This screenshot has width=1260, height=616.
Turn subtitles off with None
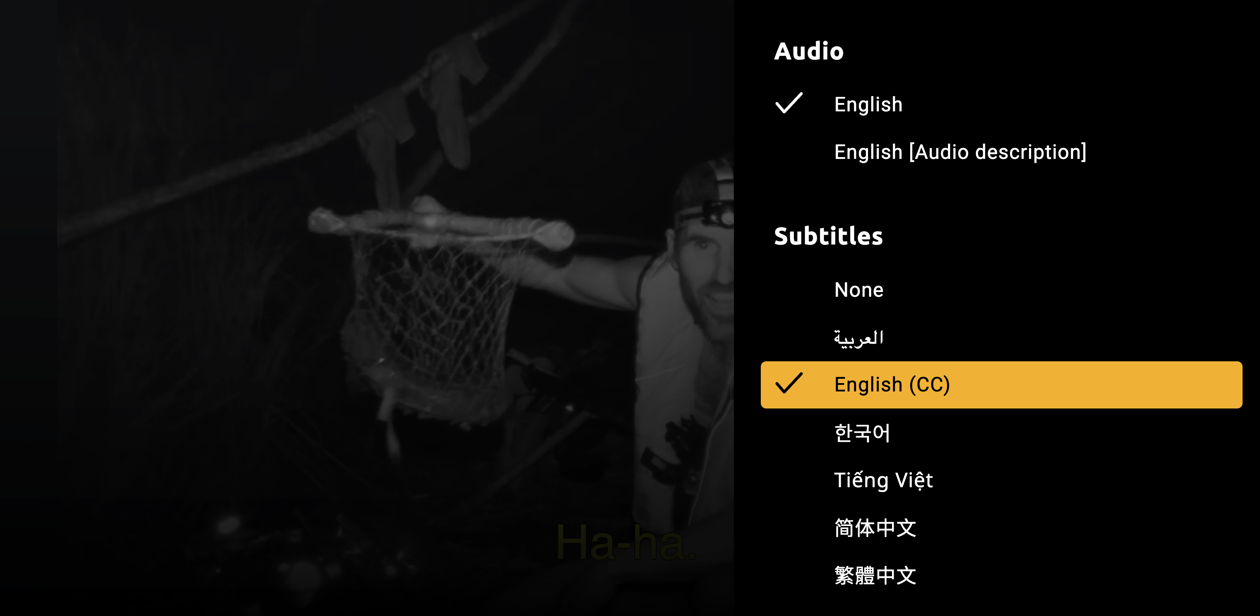[859, 290]
